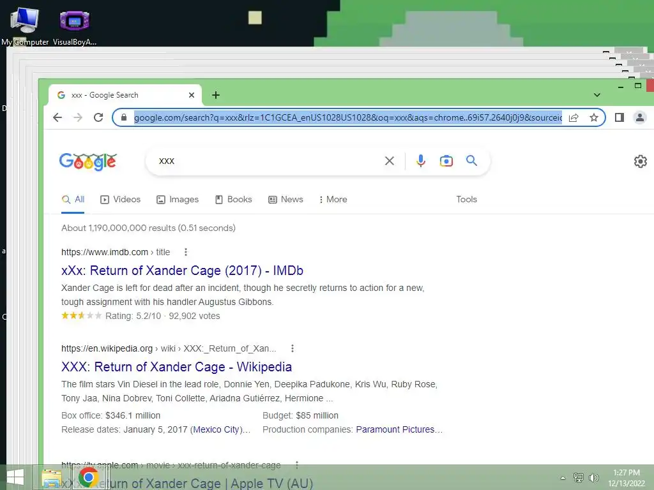Open the Apple TV Xander Cage result
The image size is (654, 490).
tap(187, 484)
